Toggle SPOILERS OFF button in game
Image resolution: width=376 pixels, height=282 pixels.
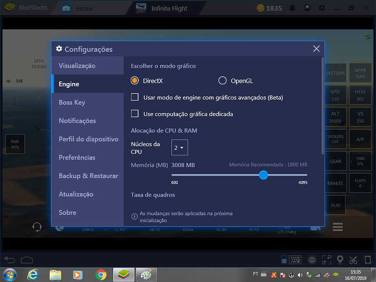336,139
